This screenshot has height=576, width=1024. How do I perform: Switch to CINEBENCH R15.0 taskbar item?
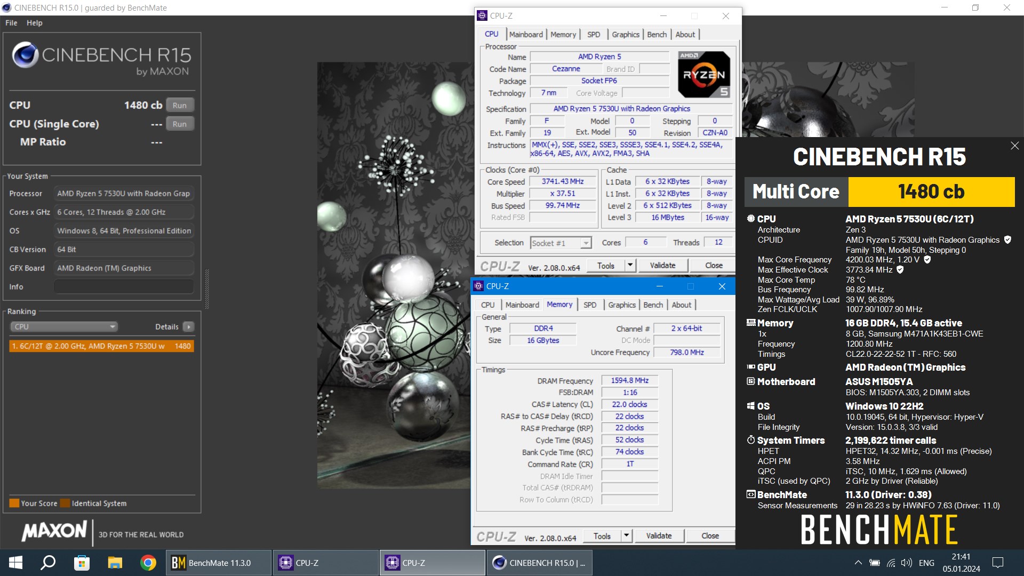pos(539,563)
